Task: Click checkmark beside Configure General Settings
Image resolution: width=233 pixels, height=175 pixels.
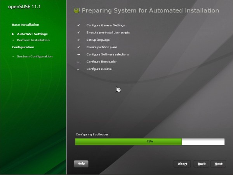Action: [78, 25]
